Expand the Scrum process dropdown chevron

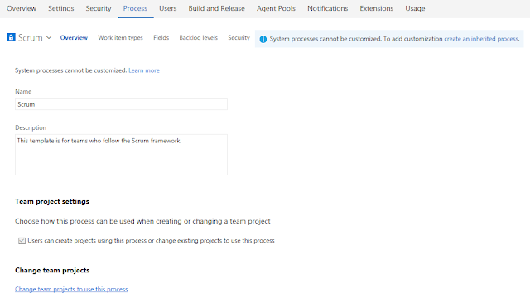[x=49, y=37]
